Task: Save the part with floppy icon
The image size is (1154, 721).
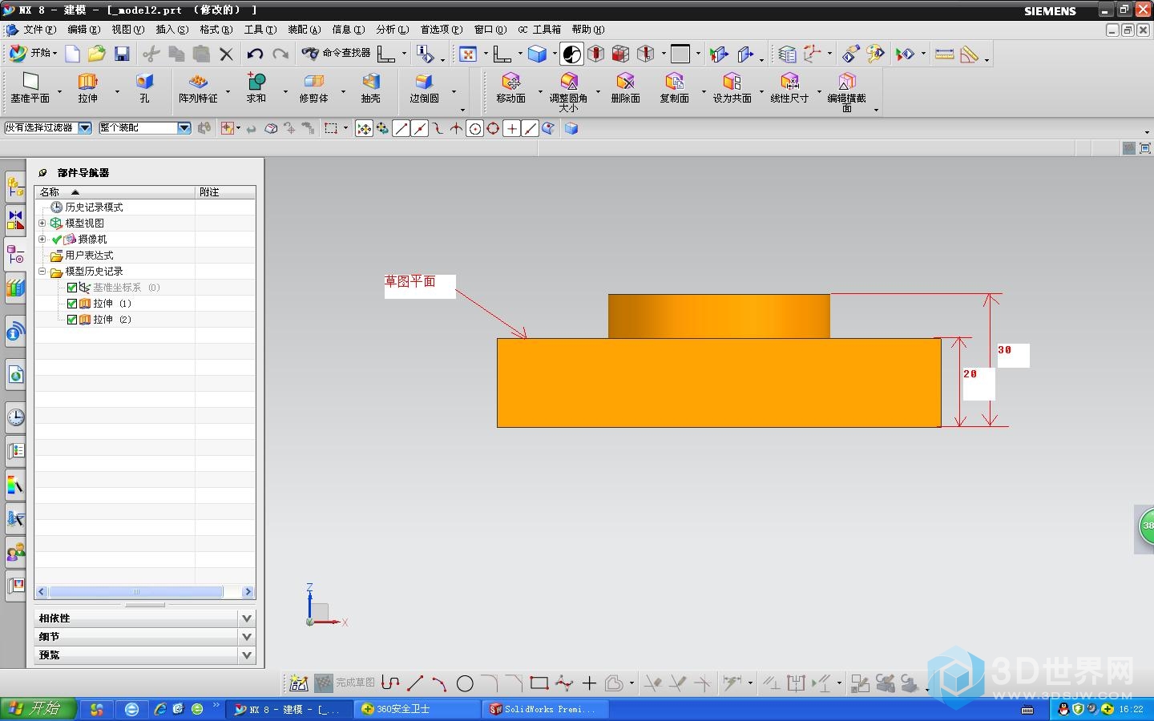Action: [x=122, y=54]
